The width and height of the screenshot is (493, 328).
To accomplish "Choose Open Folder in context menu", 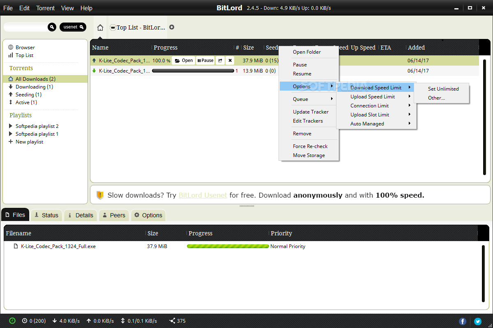I will (x=309, y=52).
